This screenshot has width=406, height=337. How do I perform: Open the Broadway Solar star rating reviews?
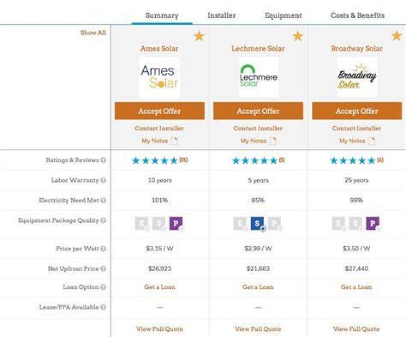tap(357, 160)
